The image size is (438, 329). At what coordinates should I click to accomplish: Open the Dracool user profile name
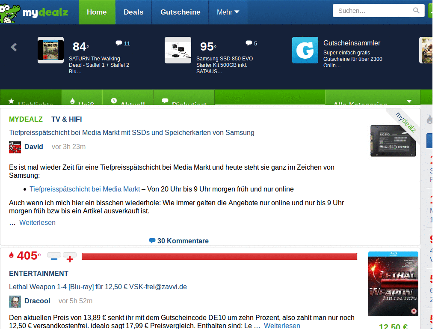click(37, 301)
